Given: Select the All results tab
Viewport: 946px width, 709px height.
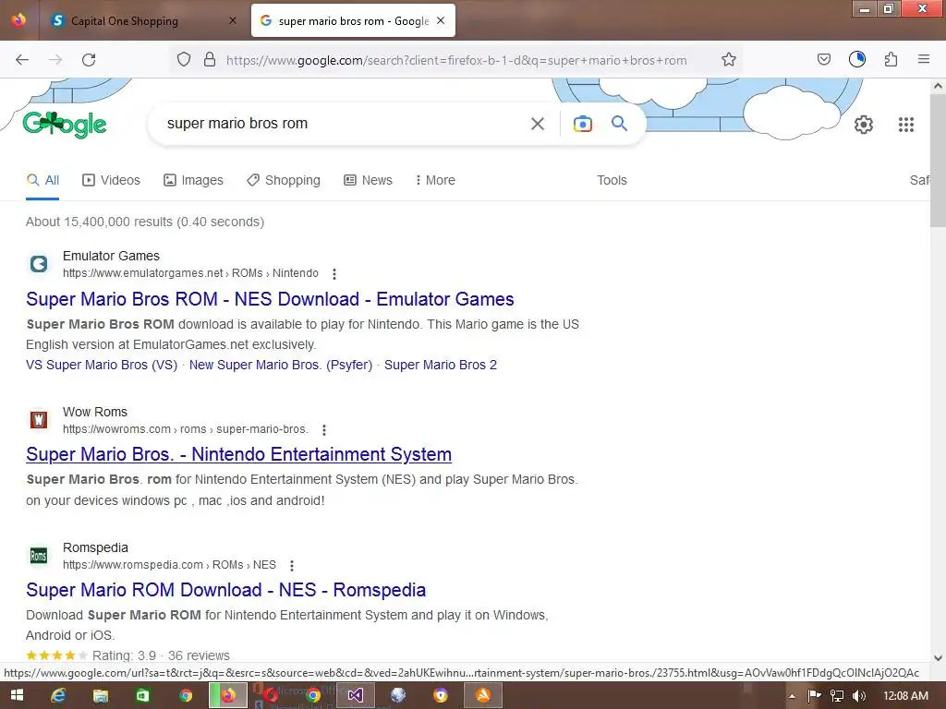Looking at the screenshot, I should (x=42, y=180).
